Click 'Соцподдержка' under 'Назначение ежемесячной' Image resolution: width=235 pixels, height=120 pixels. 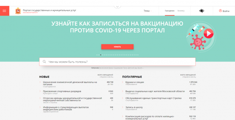click(x=49, y=87)
